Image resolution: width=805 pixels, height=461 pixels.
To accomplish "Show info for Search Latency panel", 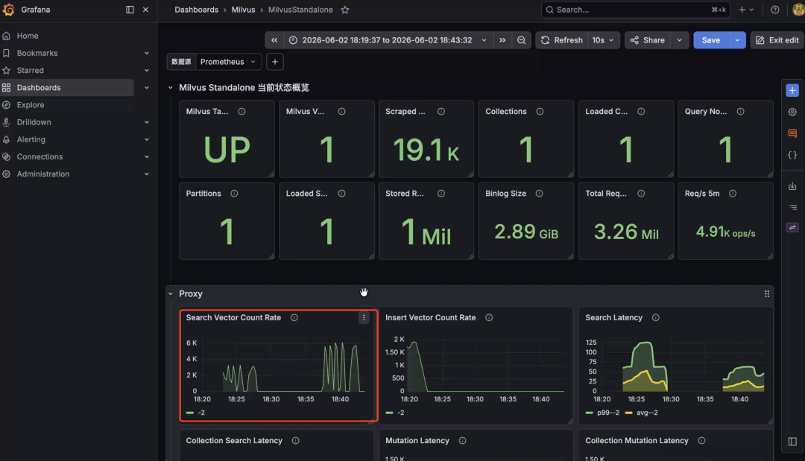I will click(656, 317).
